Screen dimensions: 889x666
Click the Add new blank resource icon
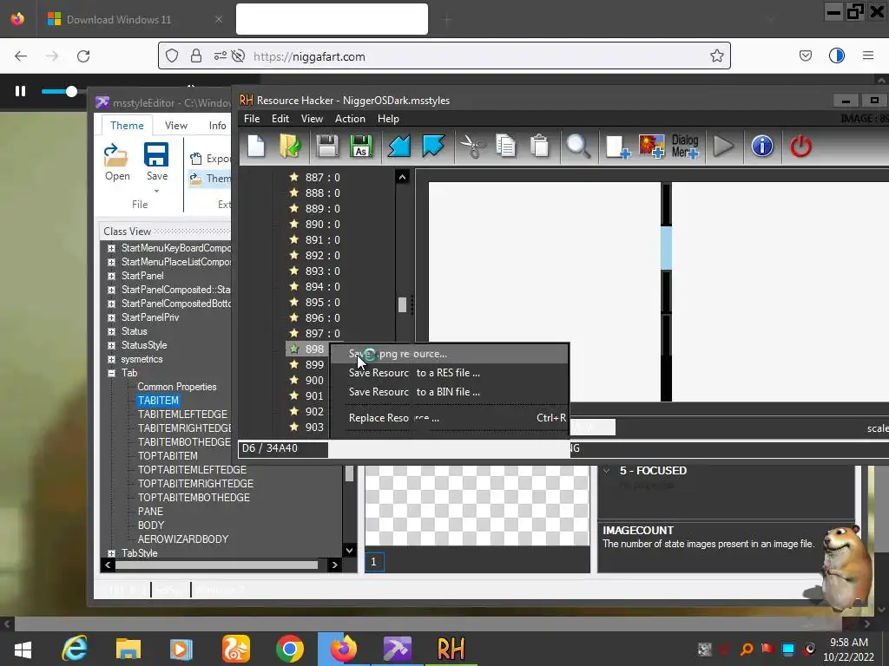pos(617,146)
